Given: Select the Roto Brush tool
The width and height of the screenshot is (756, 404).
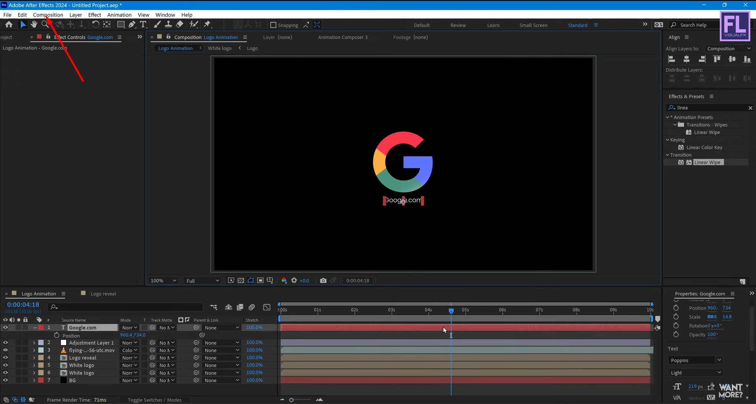Looking at the screenshot, I should tap(193, 24).
